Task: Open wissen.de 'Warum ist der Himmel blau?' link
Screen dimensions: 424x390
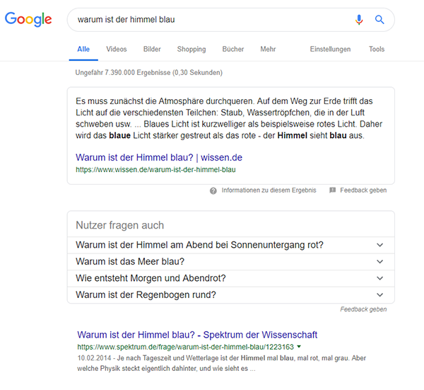Action: click(159, 157)
